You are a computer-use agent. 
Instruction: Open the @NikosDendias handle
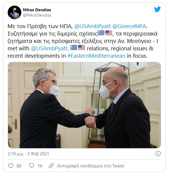point(37,15)
